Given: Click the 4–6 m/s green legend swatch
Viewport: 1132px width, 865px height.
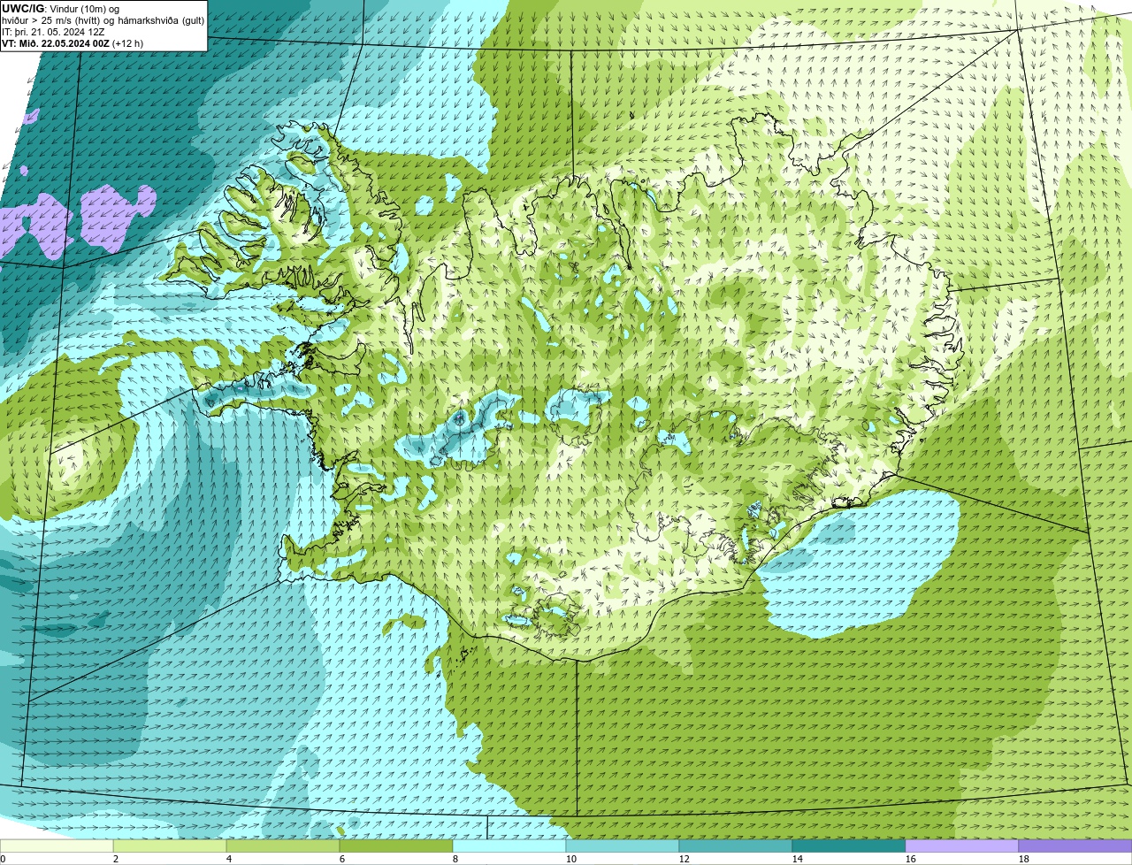Looking at the screenshot, I should (283, 846).
